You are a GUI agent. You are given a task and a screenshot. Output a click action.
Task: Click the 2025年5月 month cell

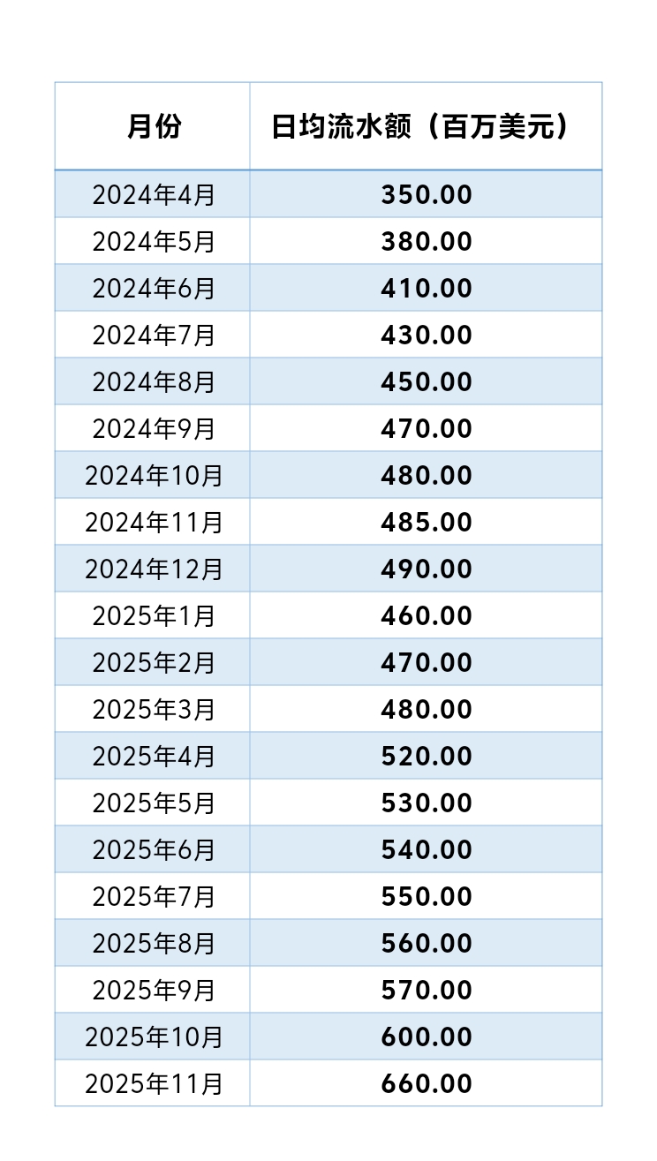(x=153, y=803)
